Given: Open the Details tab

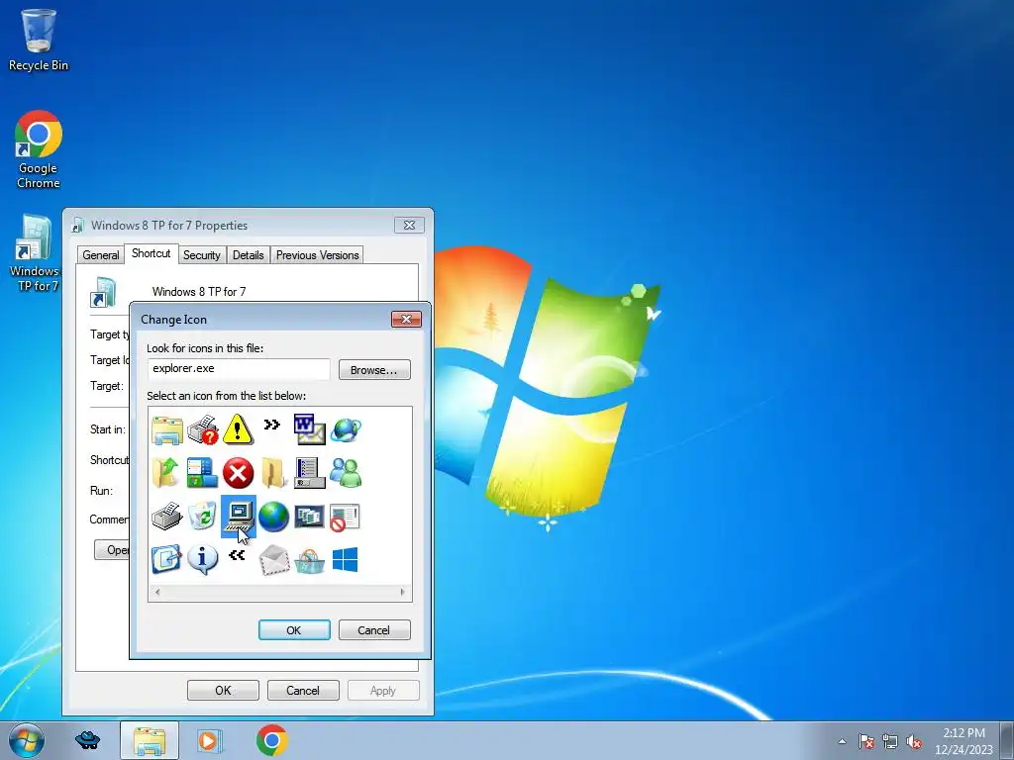Looking at the screenshot, I should click(249, 255).
